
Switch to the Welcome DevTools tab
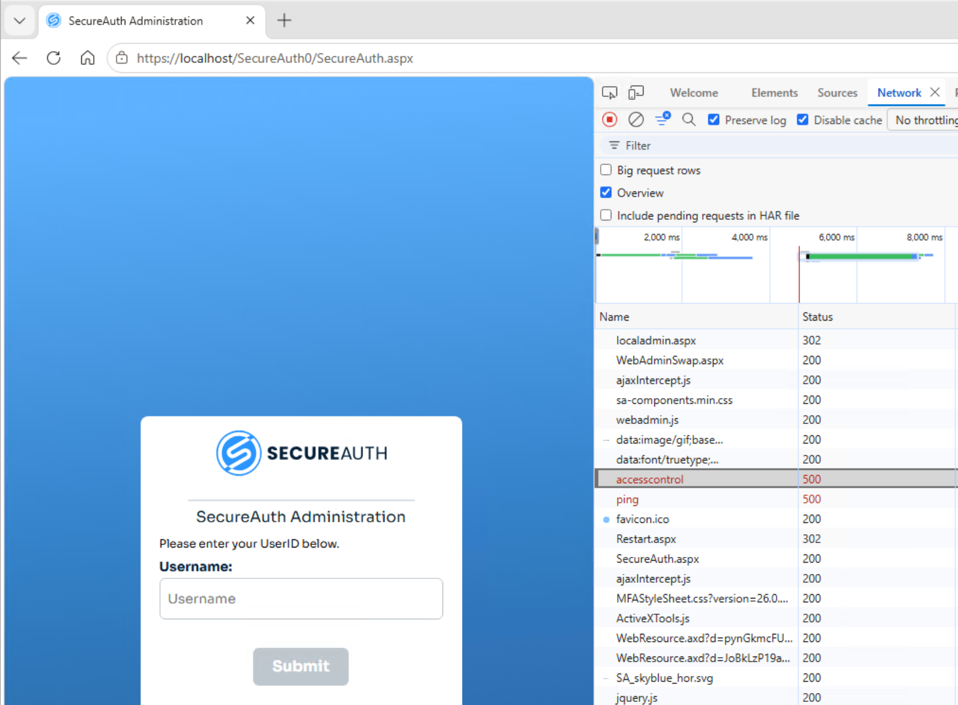694,93
